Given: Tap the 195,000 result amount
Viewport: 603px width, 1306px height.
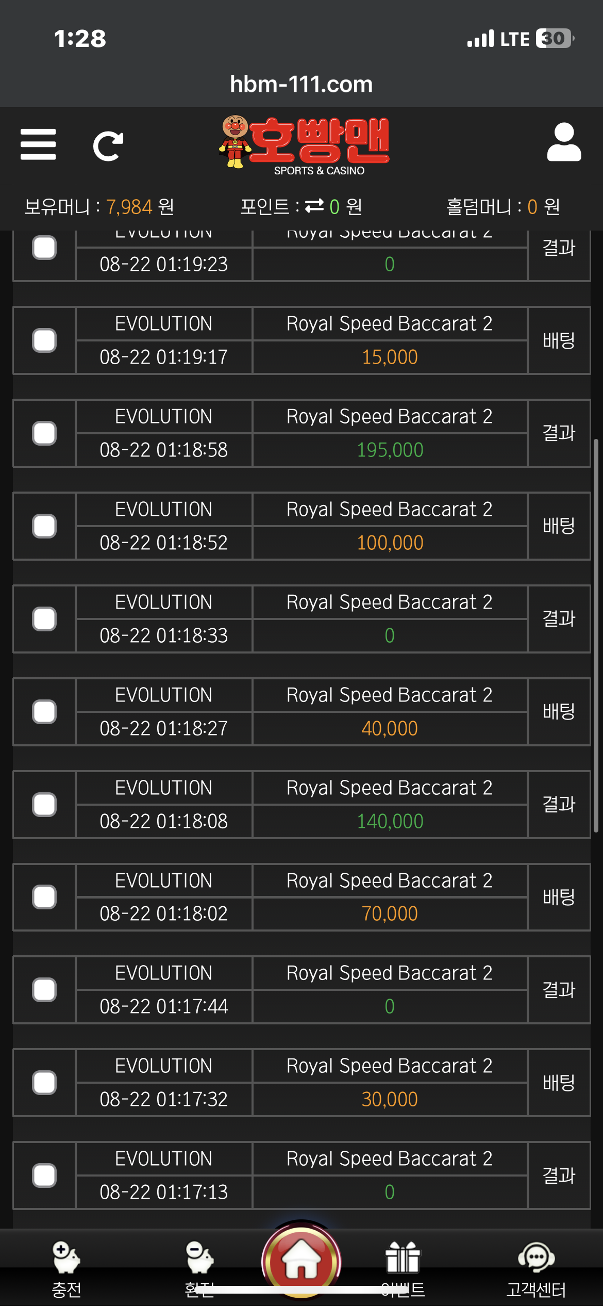Looking at the screenshot, I should pyautogui.click(x=390, y=450).
